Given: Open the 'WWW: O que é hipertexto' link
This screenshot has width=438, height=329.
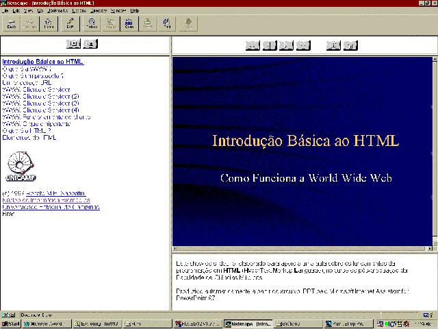Looking at the screenshot, I should click(36, 123).
